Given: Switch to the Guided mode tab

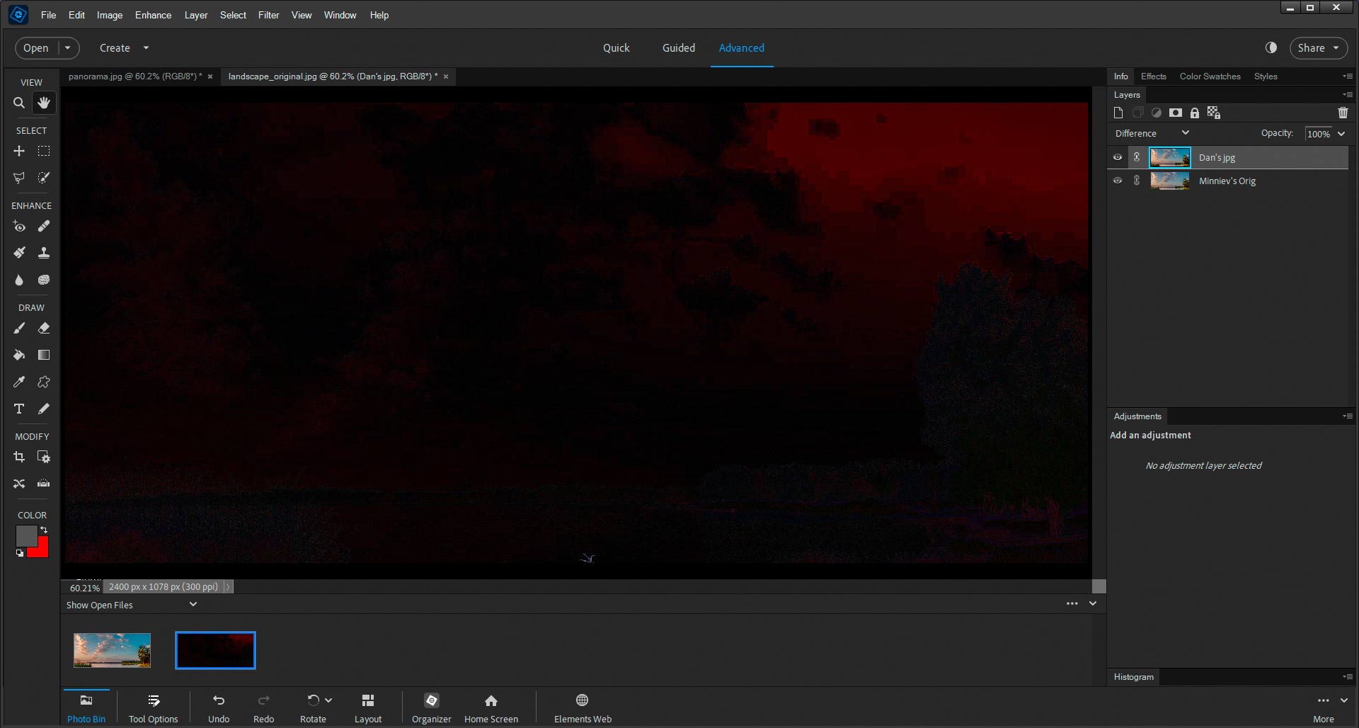Looking at the screenshot, I should coord(678,47).
